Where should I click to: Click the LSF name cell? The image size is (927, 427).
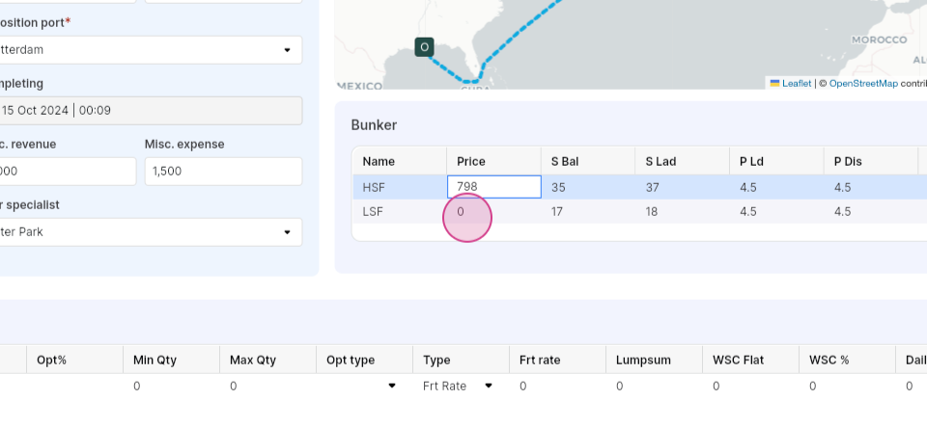[400, 212]
